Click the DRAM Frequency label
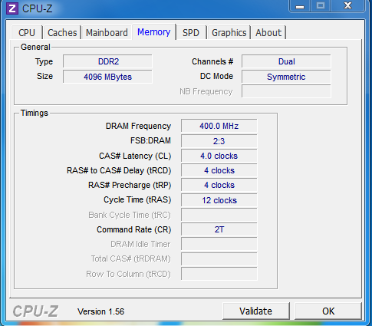This screenshot has width=372, height=326. tap(138, 126)
